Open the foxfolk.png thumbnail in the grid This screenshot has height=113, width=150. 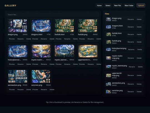(x=88, y=26)
